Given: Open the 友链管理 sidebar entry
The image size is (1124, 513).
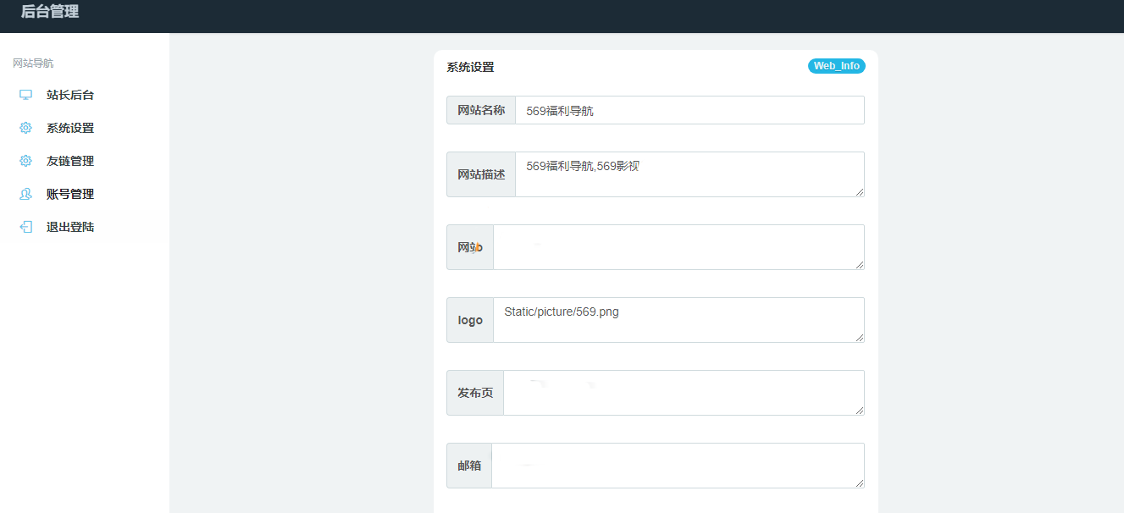Looking at the screenshot, I should coord(71,161).
